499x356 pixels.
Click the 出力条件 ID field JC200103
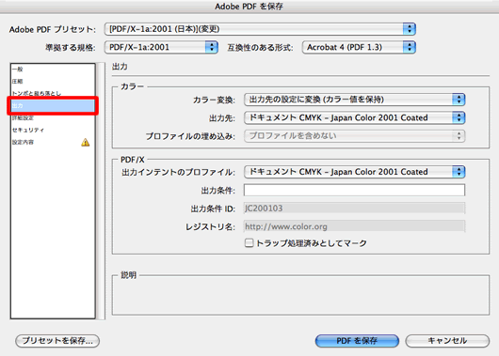[354, 209]
